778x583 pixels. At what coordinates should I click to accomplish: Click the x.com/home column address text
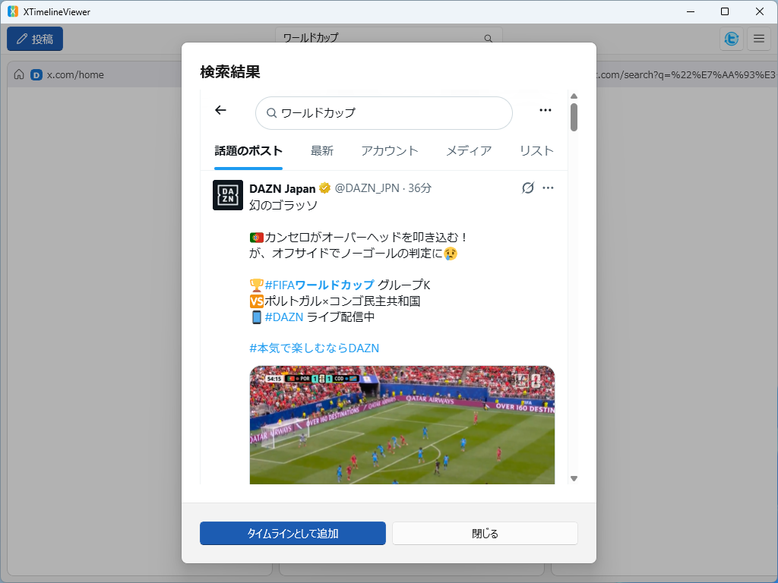[x=75, y=75]
